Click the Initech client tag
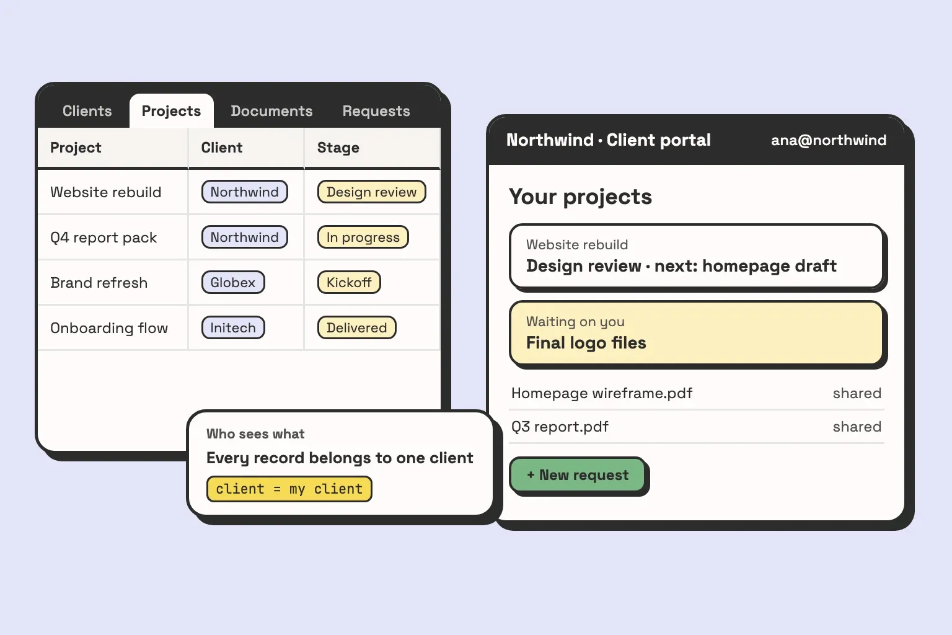 click(x=233, y=328)
